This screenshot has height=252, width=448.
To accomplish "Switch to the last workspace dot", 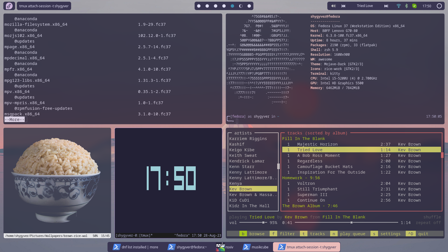I will [249, 6].
